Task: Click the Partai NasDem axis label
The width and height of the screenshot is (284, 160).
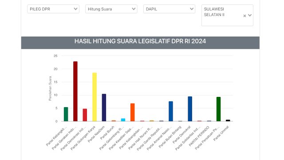Action: [96, 134]
